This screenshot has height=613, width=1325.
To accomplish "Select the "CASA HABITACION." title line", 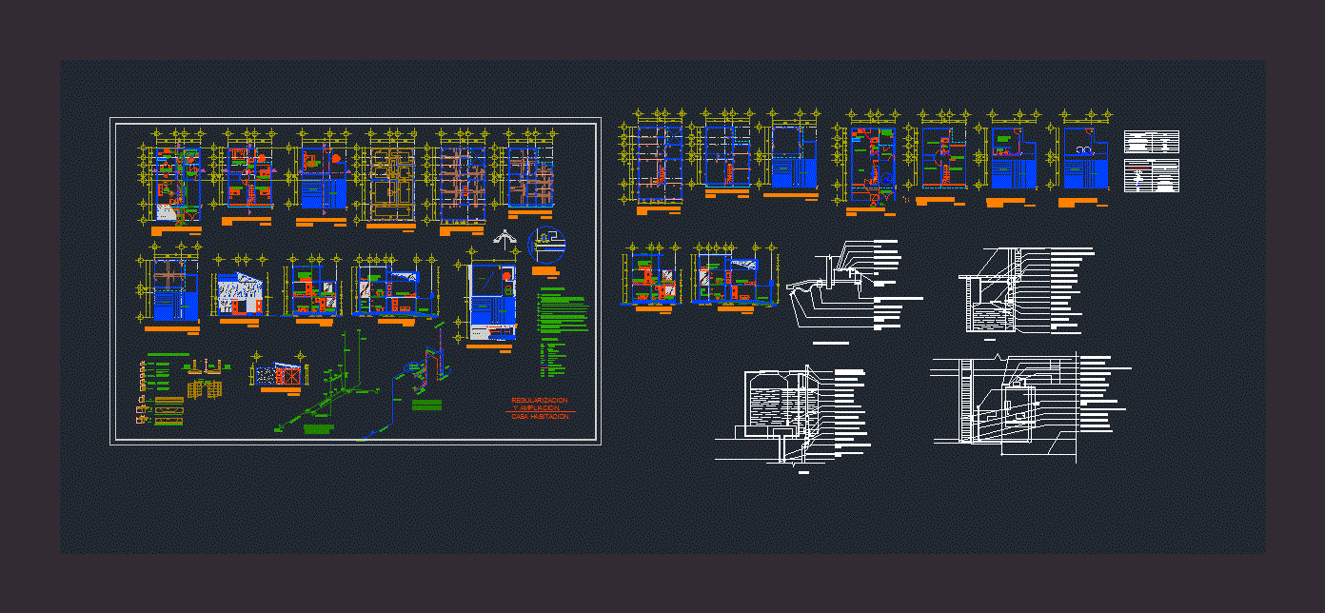I will pos(541,417).
